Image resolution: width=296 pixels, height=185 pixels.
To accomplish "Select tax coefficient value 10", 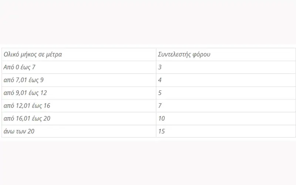I will pos(161,118).
